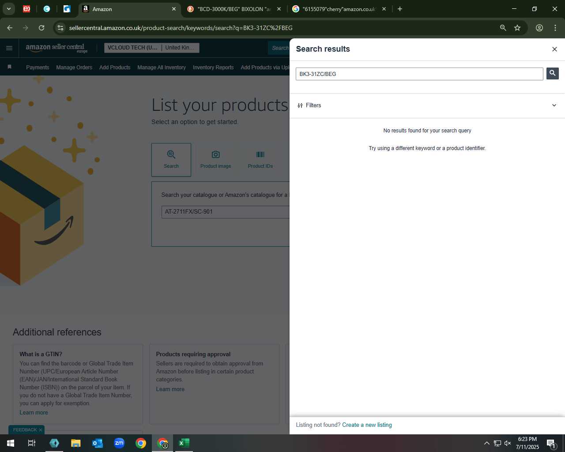The height and width of the screenshot is (452, 565).
Task: Click Learn more under What is a GTIN
Action: click(x=34, y=413)
